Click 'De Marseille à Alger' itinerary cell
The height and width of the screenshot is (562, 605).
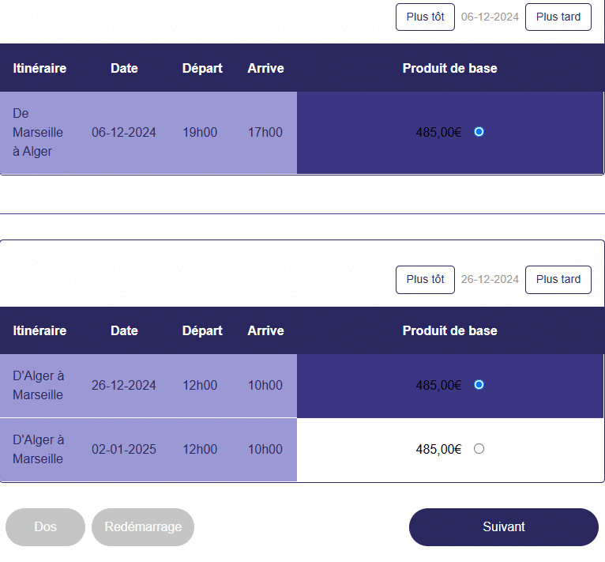pos(38,133)
